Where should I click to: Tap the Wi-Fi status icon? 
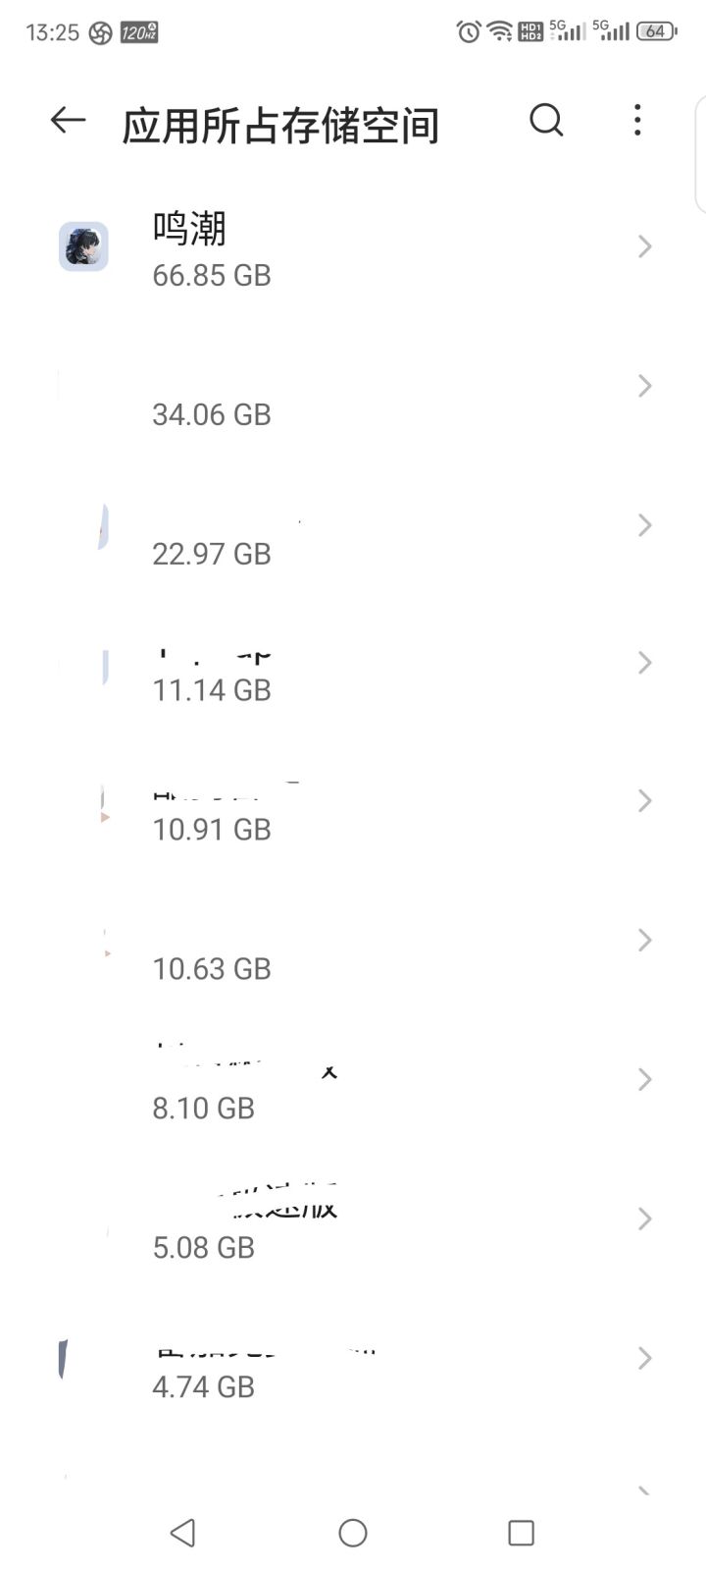click(x=500, y=31)
